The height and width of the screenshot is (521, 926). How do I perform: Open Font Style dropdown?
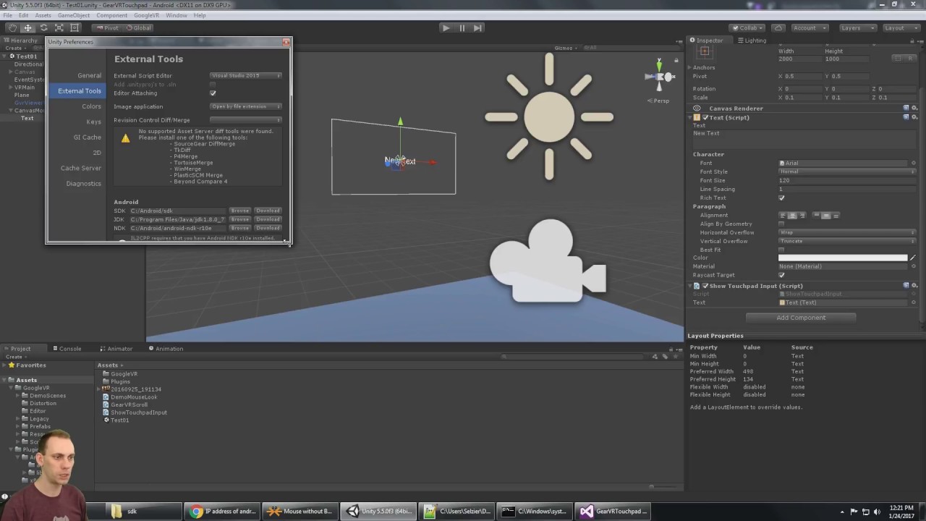pos(847,171)
